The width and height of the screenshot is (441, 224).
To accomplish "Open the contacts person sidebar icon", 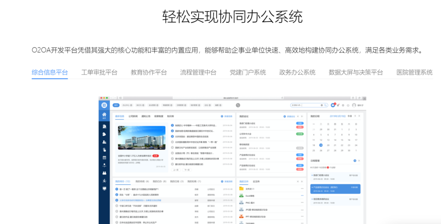I will pos(104,142).
